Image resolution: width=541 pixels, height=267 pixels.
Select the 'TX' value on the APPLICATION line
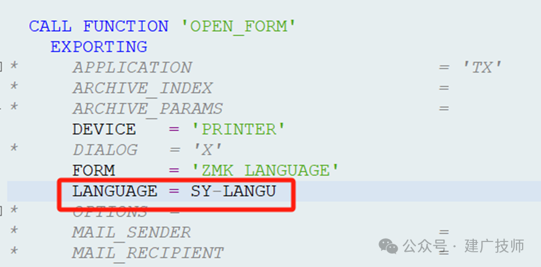click(x=482, y=68)
